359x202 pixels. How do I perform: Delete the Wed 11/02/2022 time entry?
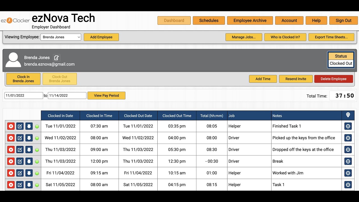tap(11, 138)
